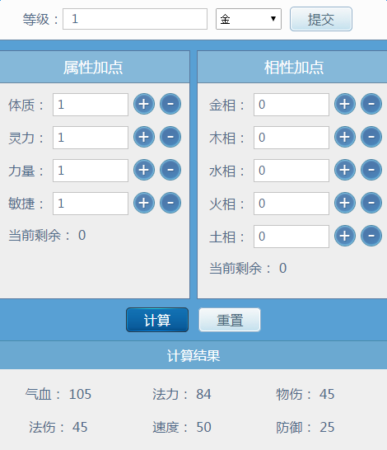Click the 土相 input box
The image size is (387, 450).
point(291,237)
